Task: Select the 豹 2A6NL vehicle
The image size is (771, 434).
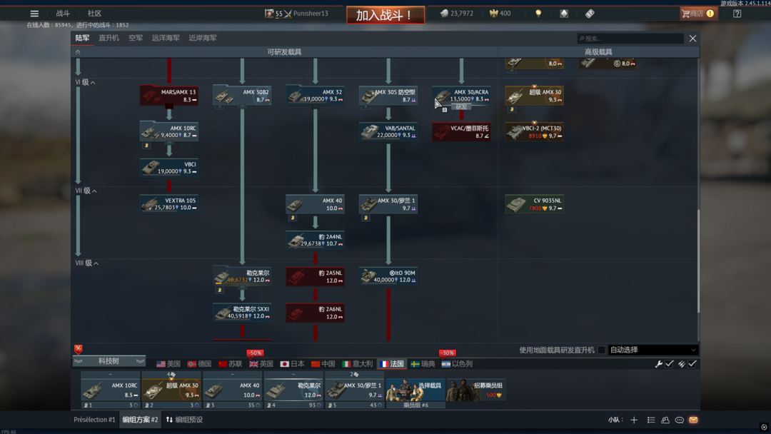Action: click(x=316, y=313)
